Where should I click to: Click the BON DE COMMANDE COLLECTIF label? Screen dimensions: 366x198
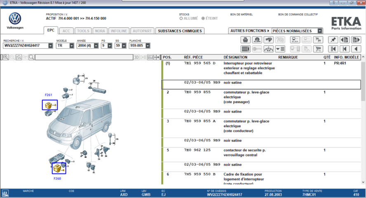298,14
